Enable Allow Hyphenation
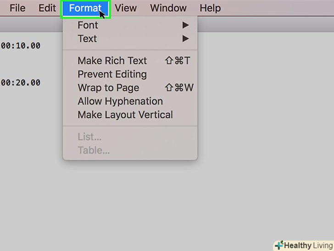Image resolution: width=334 pixels, height=251 pixels. click(x=120, y=101)
